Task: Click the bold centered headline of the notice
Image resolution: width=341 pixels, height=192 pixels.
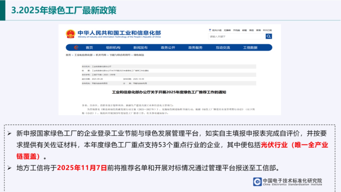Action: point(169,92)
